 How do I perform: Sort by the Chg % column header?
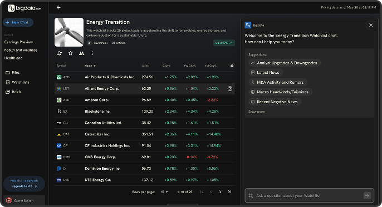pyautogui.click(x=166, y=66)
